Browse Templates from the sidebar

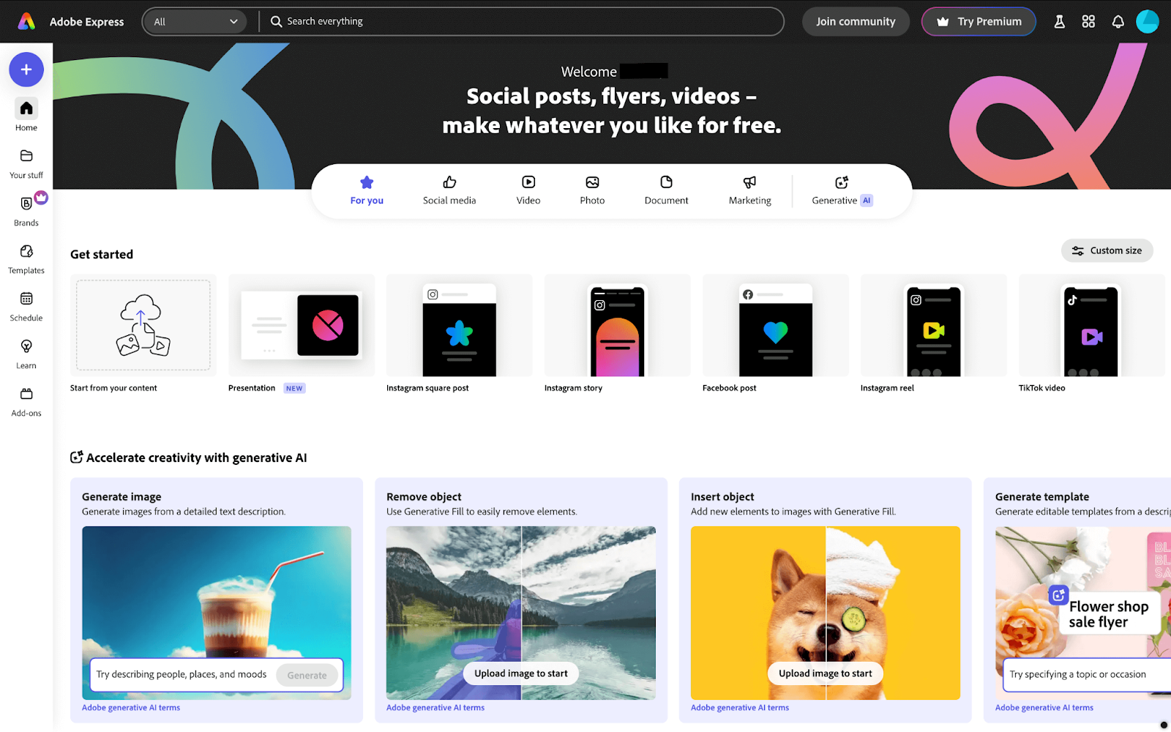point(26,256)
